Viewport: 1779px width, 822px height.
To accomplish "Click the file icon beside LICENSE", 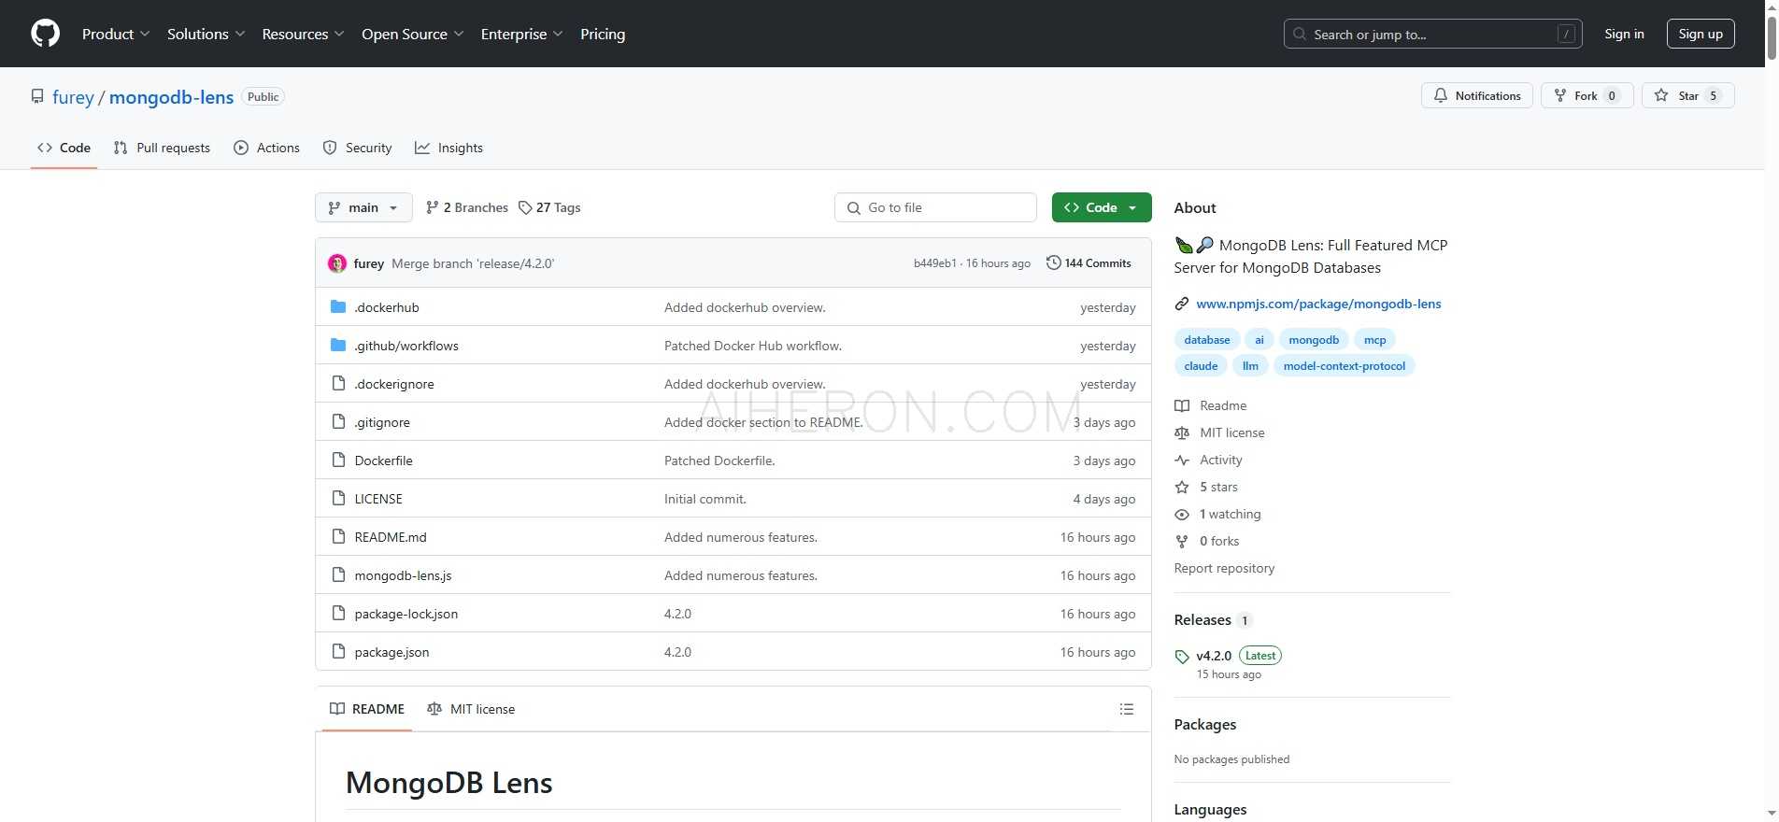I will pyautogui.click(x=338, y=499).
